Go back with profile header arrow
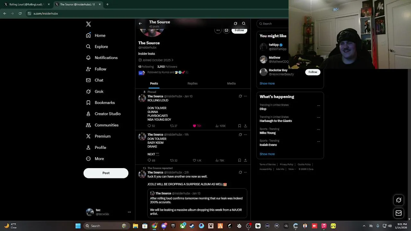The height and width of the screenshot is (231, 411). tap(140, 23)
